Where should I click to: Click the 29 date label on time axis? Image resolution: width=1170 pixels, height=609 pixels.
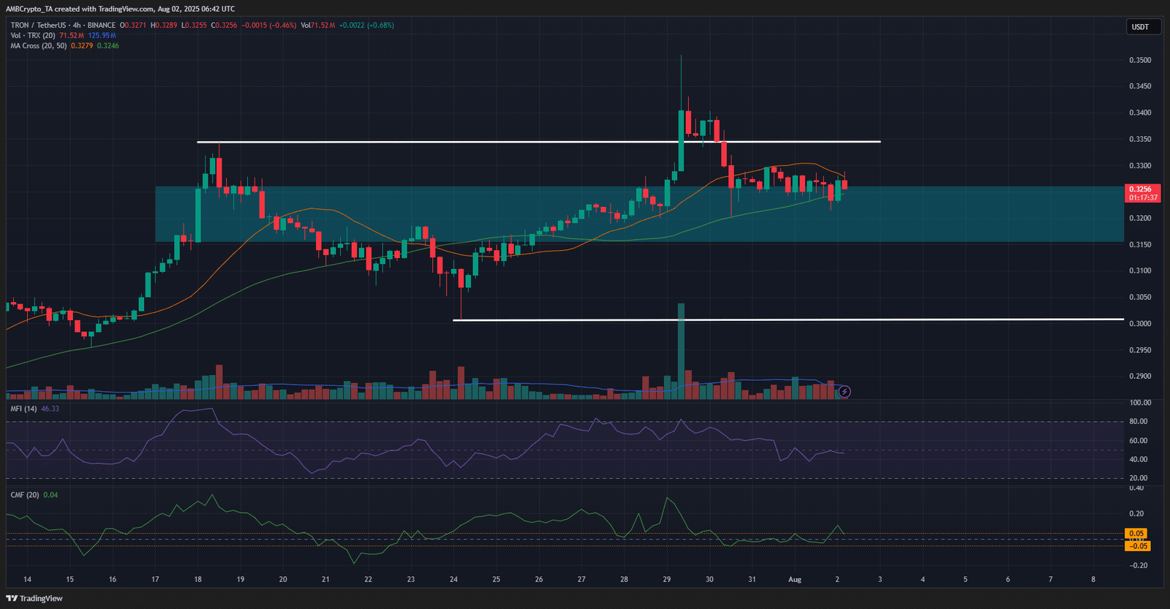pos(666,580)
